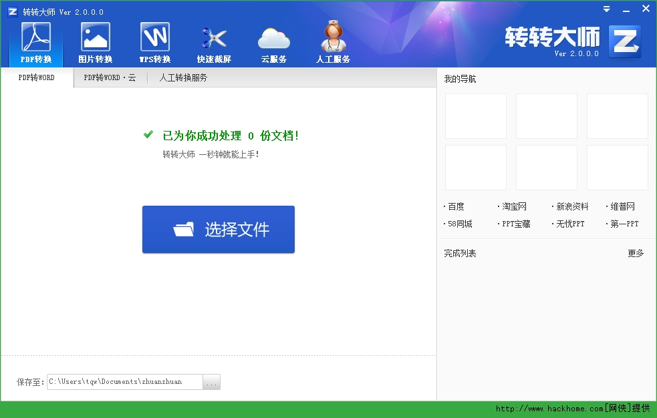Click the 选择文件 button
This screenshot has width=657, height=418.
[x=219, y=229]
